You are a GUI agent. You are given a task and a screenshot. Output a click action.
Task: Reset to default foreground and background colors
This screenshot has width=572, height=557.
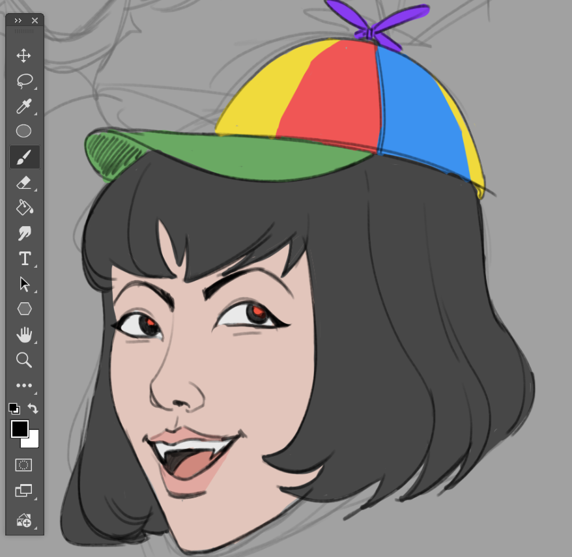click(14, 408)
